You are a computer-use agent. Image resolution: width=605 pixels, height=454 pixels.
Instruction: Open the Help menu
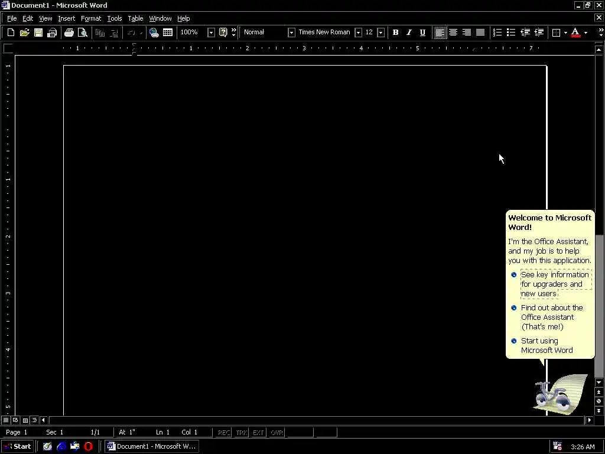tap(183, 18)
